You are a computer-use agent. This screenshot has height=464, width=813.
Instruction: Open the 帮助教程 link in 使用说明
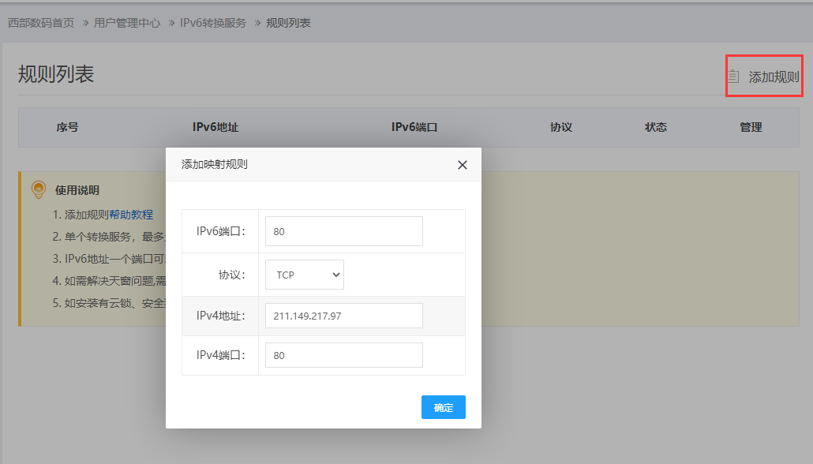pos(131,214)
